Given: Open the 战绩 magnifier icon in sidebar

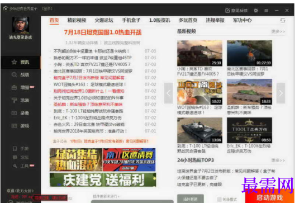Looking at the screenshot, I should (x=14, y=75).
